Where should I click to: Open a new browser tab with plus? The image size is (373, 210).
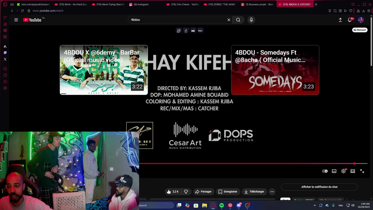coord(316,4)
